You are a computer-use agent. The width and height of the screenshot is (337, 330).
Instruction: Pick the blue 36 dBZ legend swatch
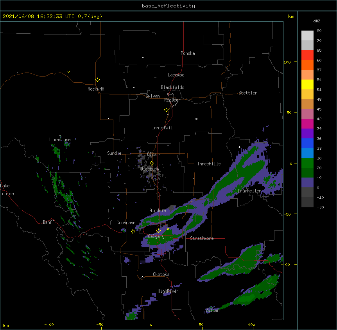[x=307, y=143]
